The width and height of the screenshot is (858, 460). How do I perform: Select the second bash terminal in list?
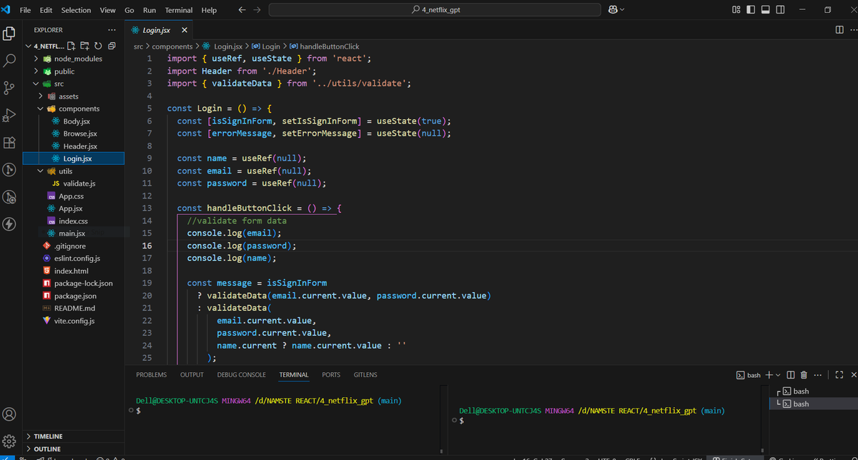point(815,404)
